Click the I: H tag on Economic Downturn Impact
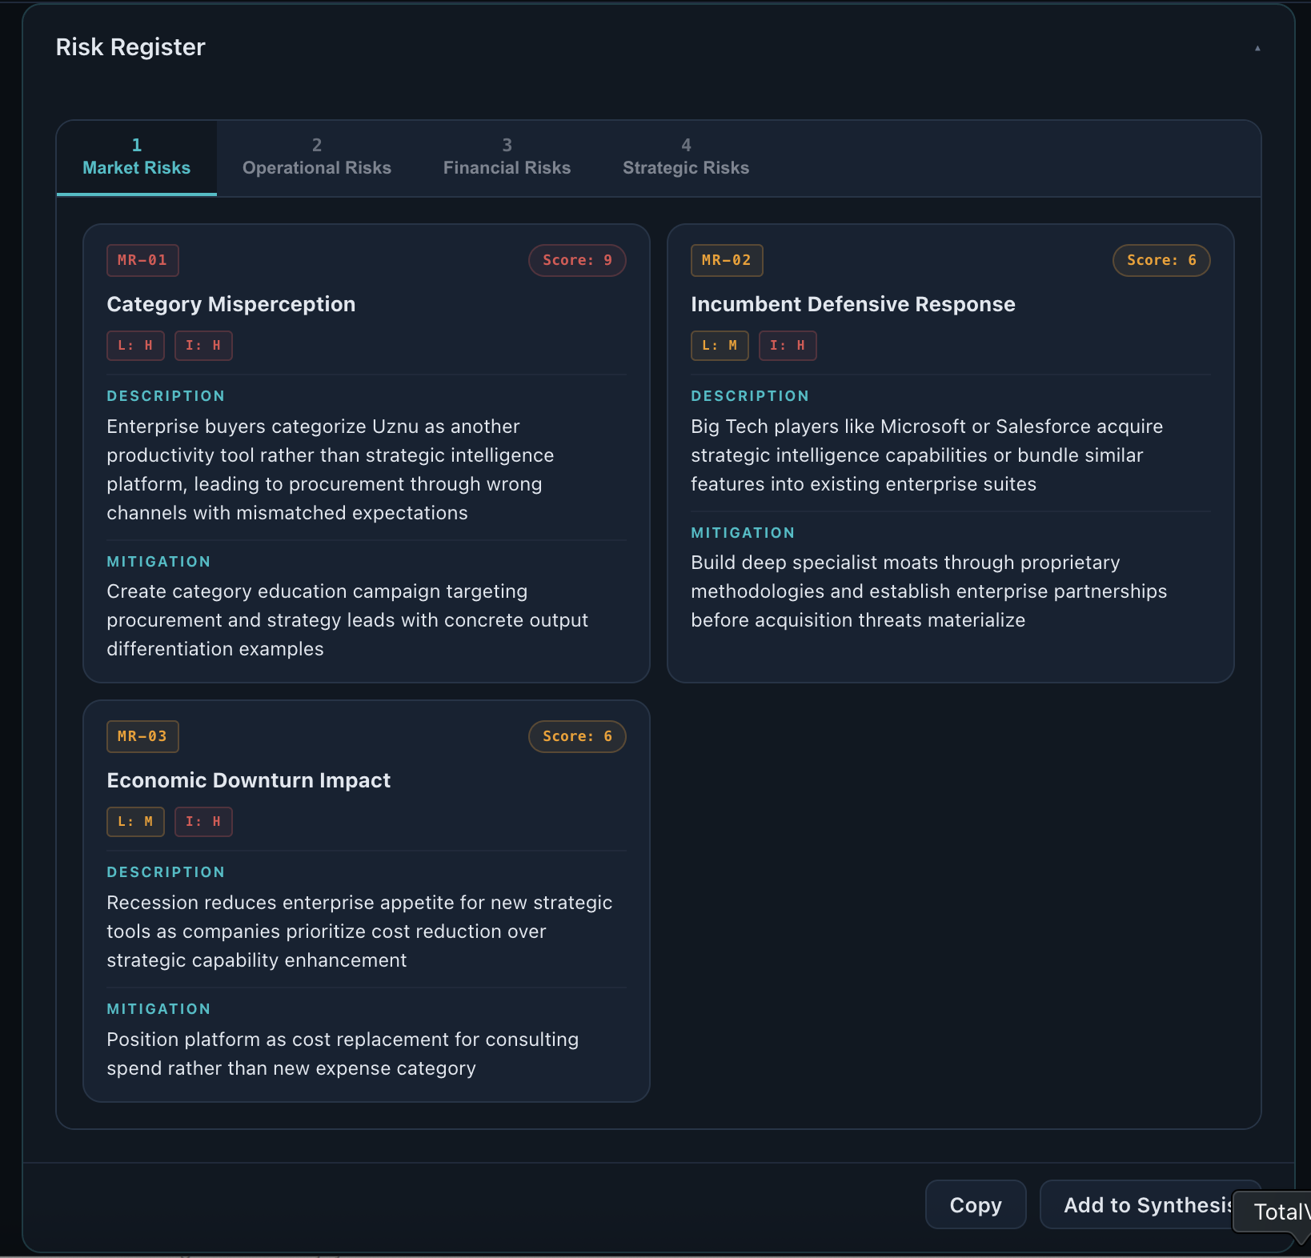The image size is (1311, 1258). coord(203,822)
